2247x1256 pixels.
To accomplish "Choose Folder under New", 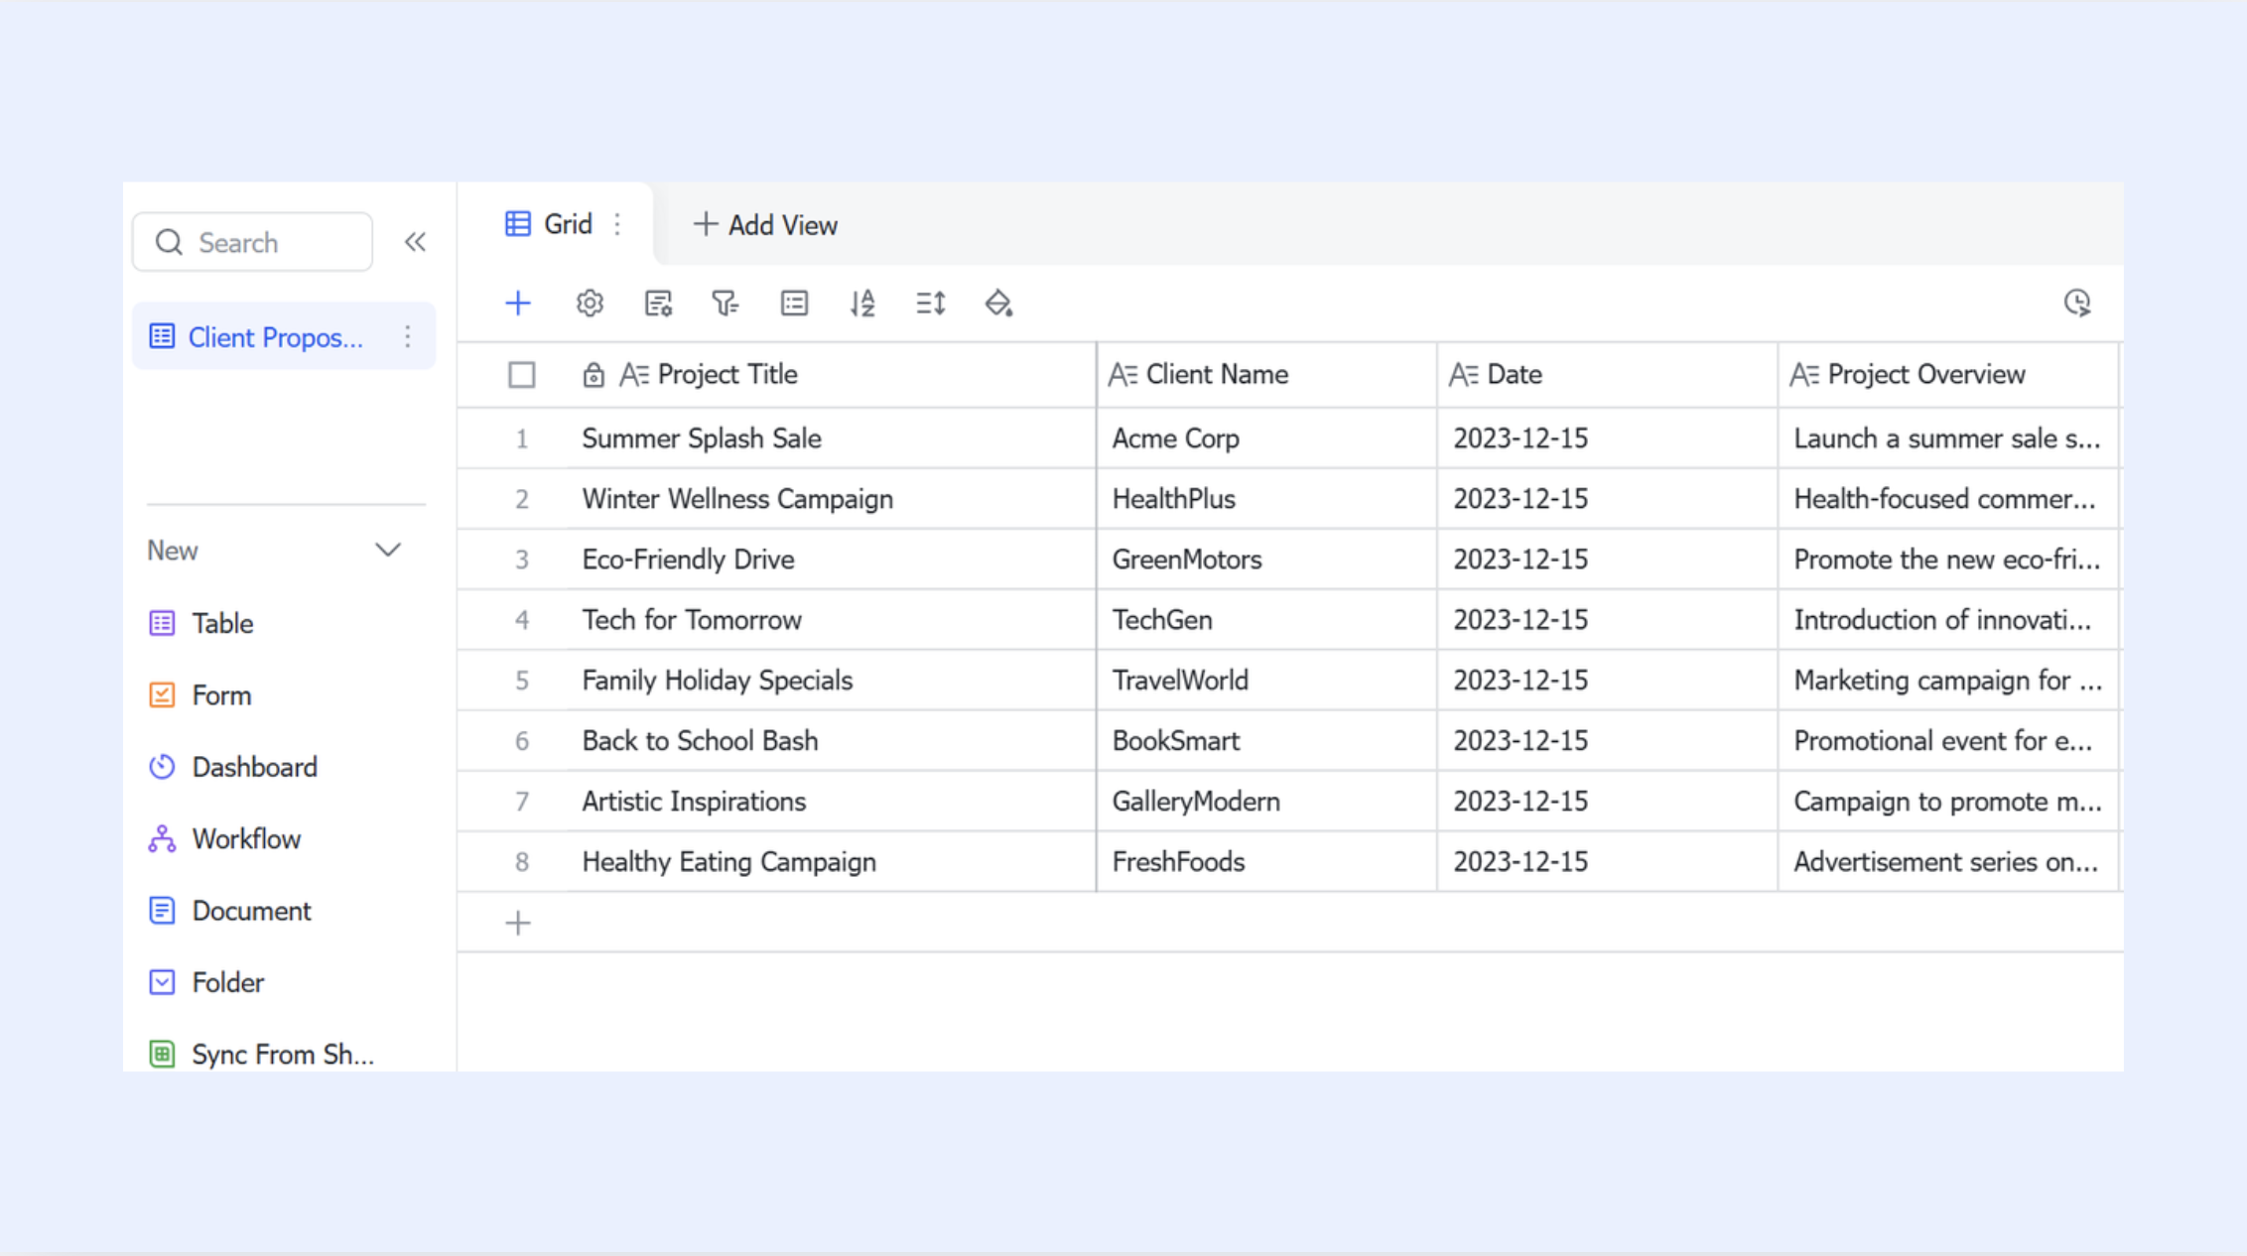I will pos(228,982).
